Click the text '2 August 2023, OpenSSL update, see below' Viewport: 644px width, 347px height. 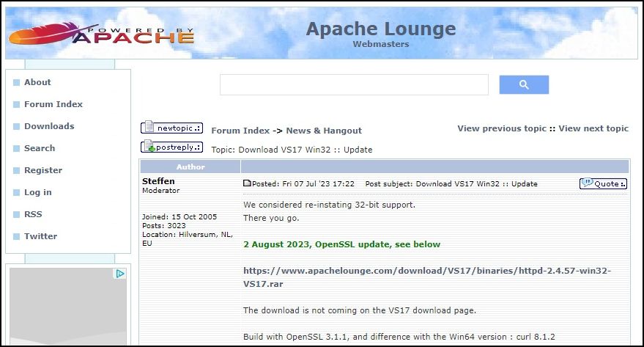[341, 244]
